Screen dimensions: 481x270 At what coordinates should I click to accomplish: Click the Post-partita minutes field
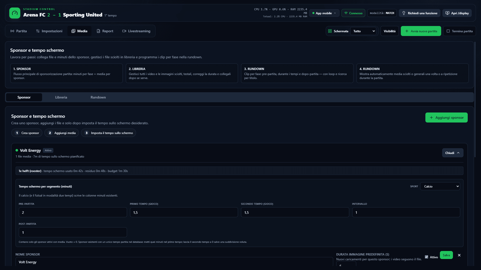(73, 232)
